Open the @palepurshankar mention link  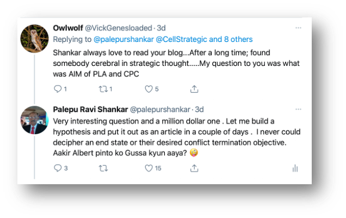pos(123,39)
